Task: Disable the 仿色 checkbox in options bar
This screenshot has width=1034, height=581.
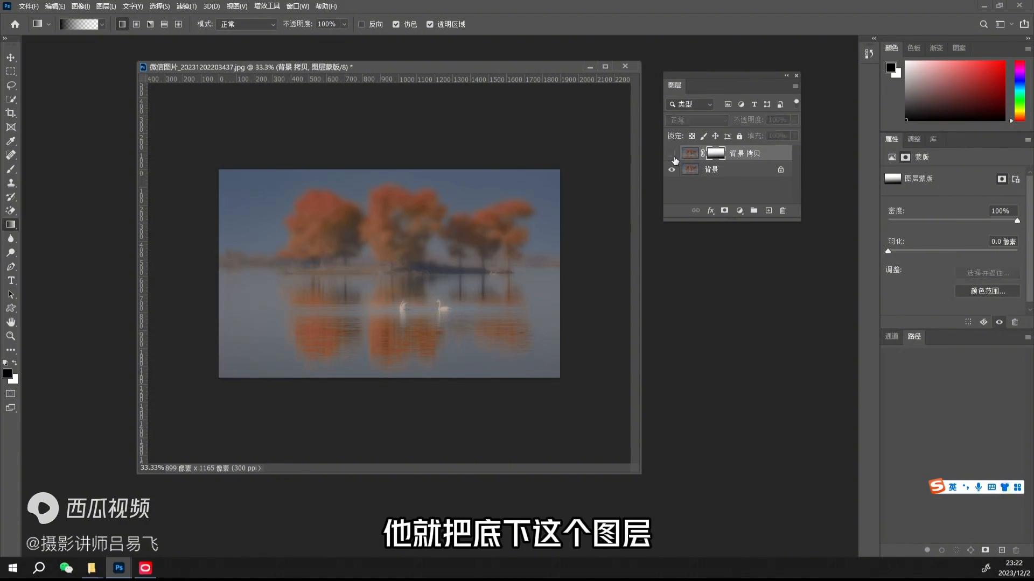Action: (x=396, y=24)
